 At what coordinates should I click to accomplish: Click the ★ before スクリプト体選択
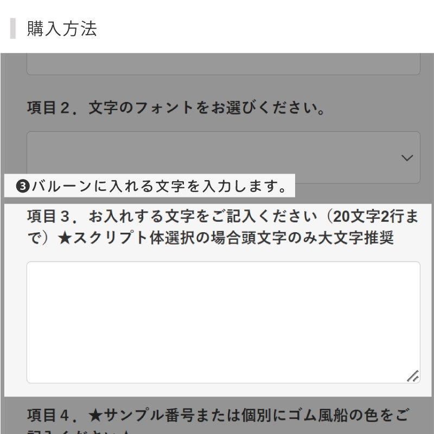pyautogui.click(x=65, y=238)
